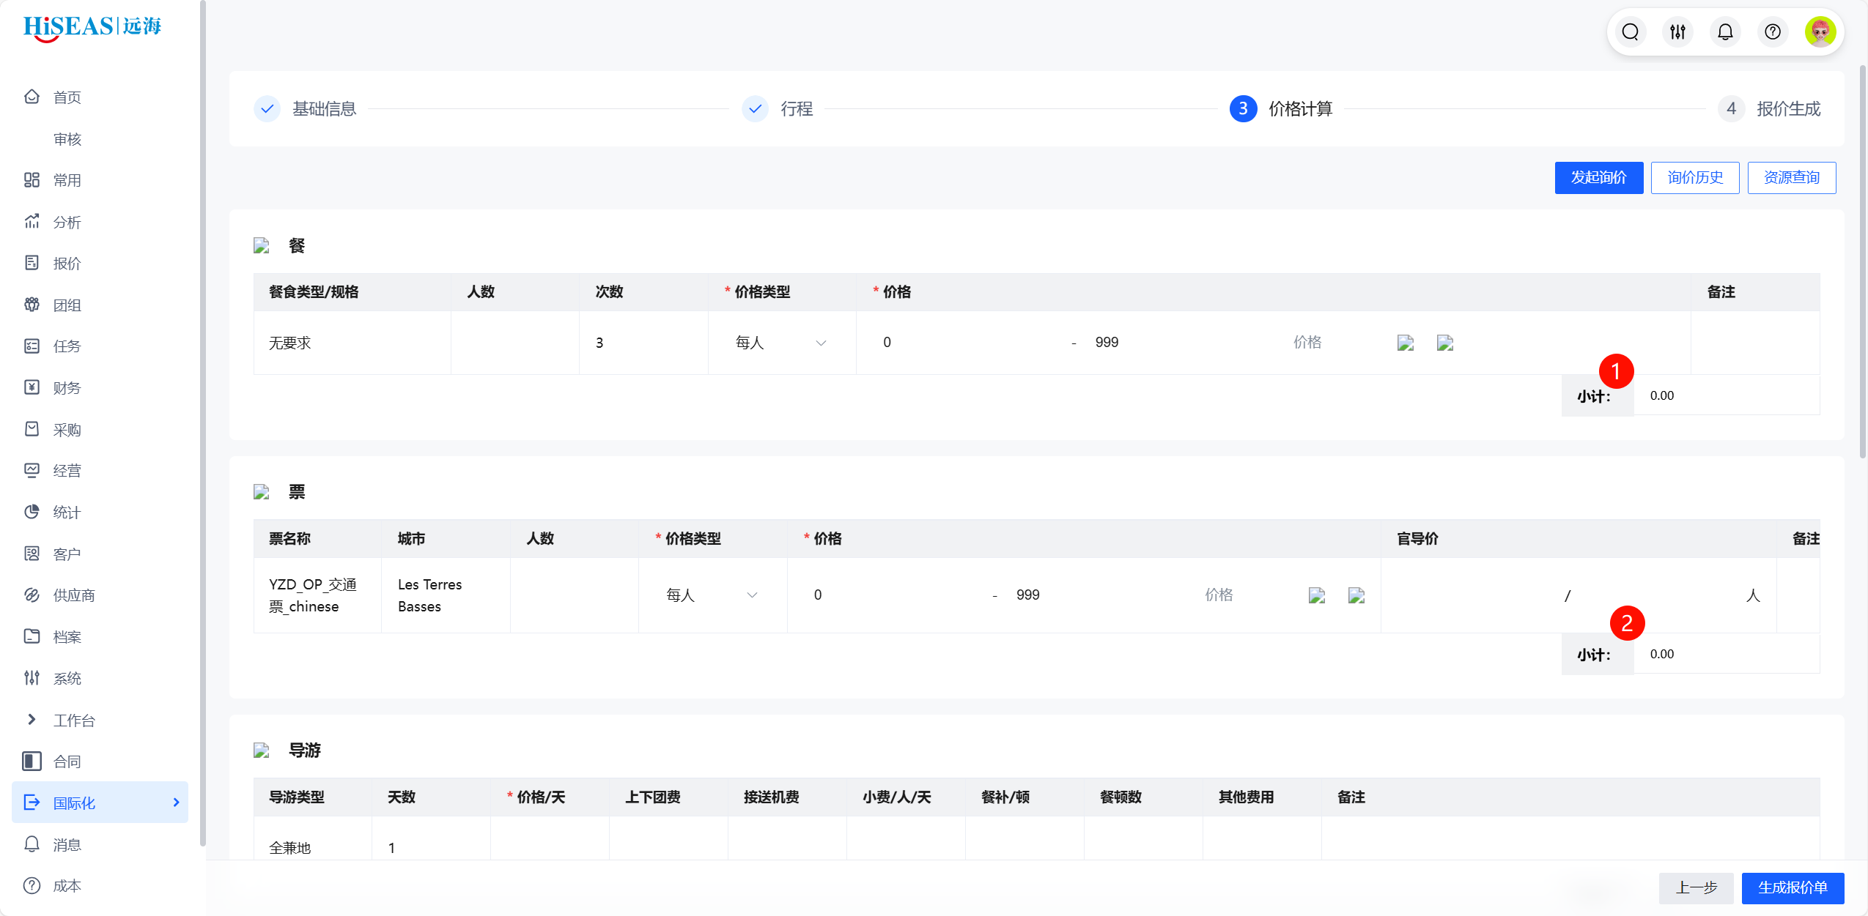1868x916 pixels.
Task: Open the help question-mark icon in top bar
Action: (x=1773, y=32)
